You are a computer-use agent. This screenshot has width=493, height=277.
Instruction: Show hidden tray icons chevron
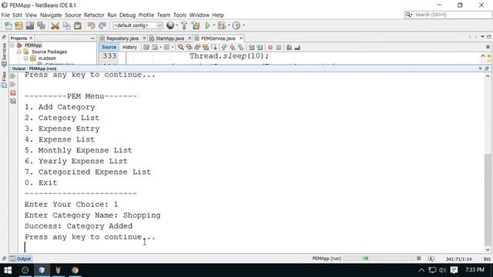point(421,270)
